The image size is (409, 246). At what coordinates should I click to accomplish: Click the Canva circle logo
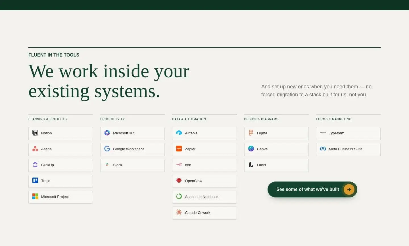click(x=251, y=149)
